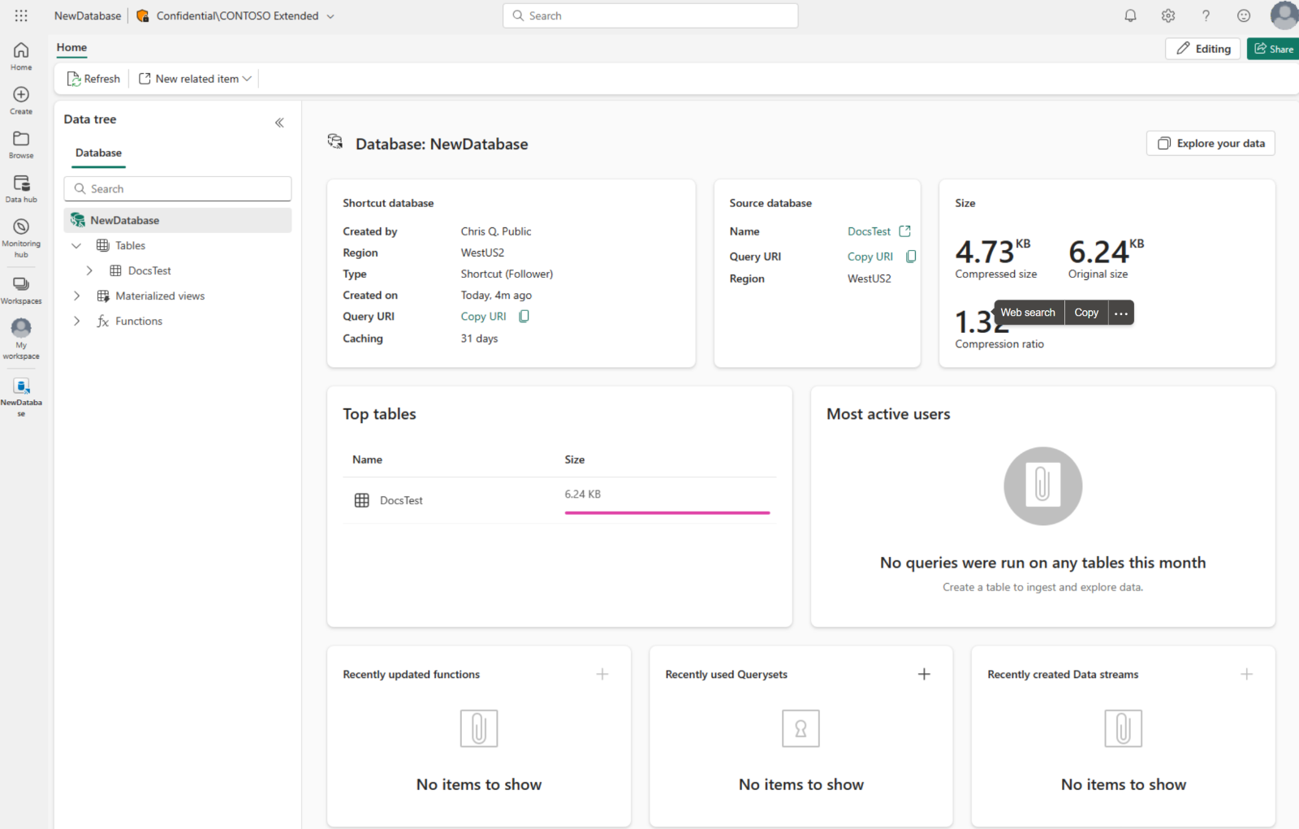Open settings gear icon
Screen dimensions: 1299x829
(x=1168, y=15)
